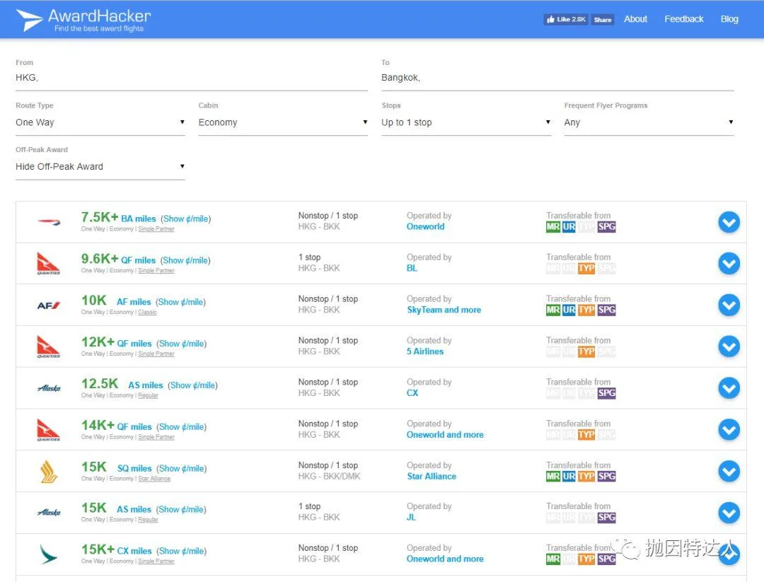The image size is (764, 582).
Task: Click Oneworld and more in 14K+ QF row
Action: pyautogui.click(x=445, y=434)
